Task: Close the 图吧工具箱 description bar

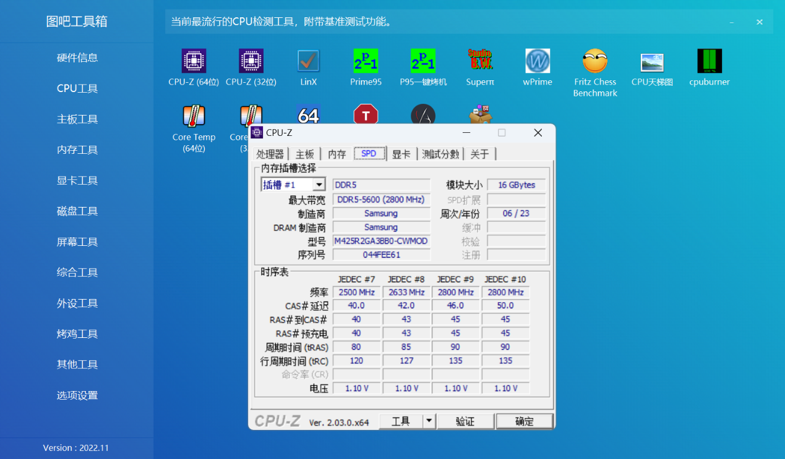Action: pyautogui.click(x=760, y=22)
